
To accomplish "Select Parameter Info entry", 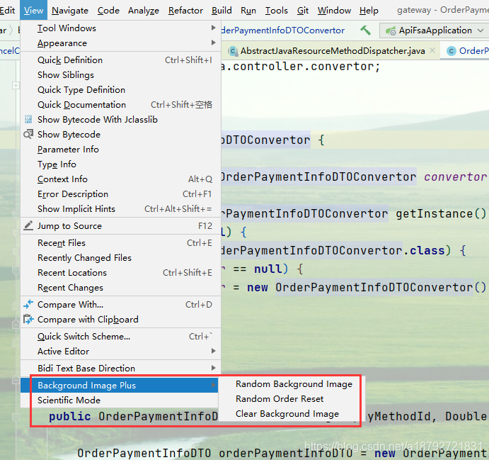I will pos(121,150).
